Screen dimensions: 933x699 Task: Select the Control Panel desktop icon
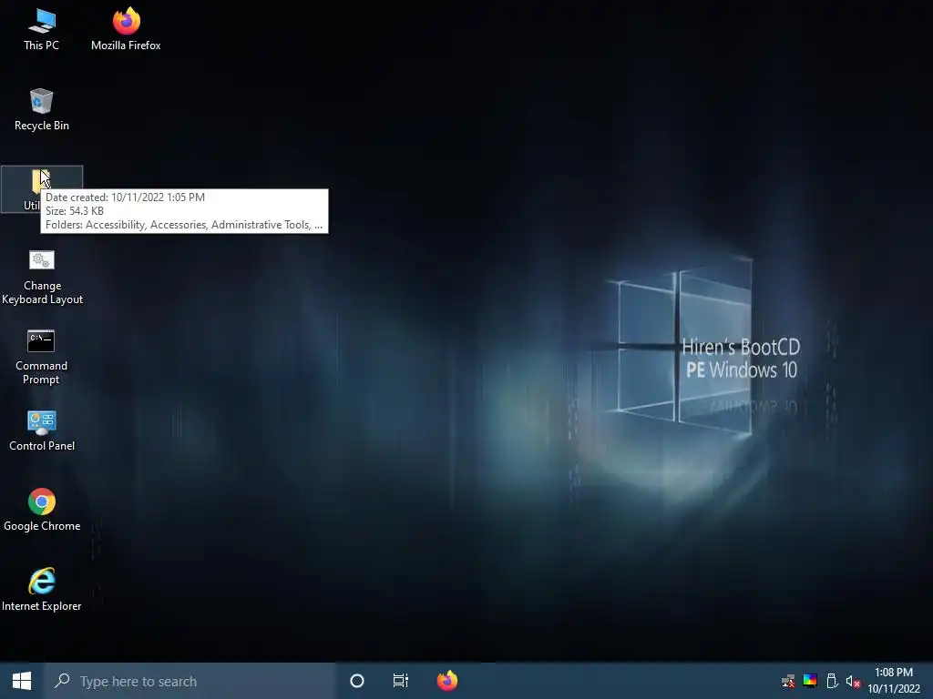click(x=42, y=431)
